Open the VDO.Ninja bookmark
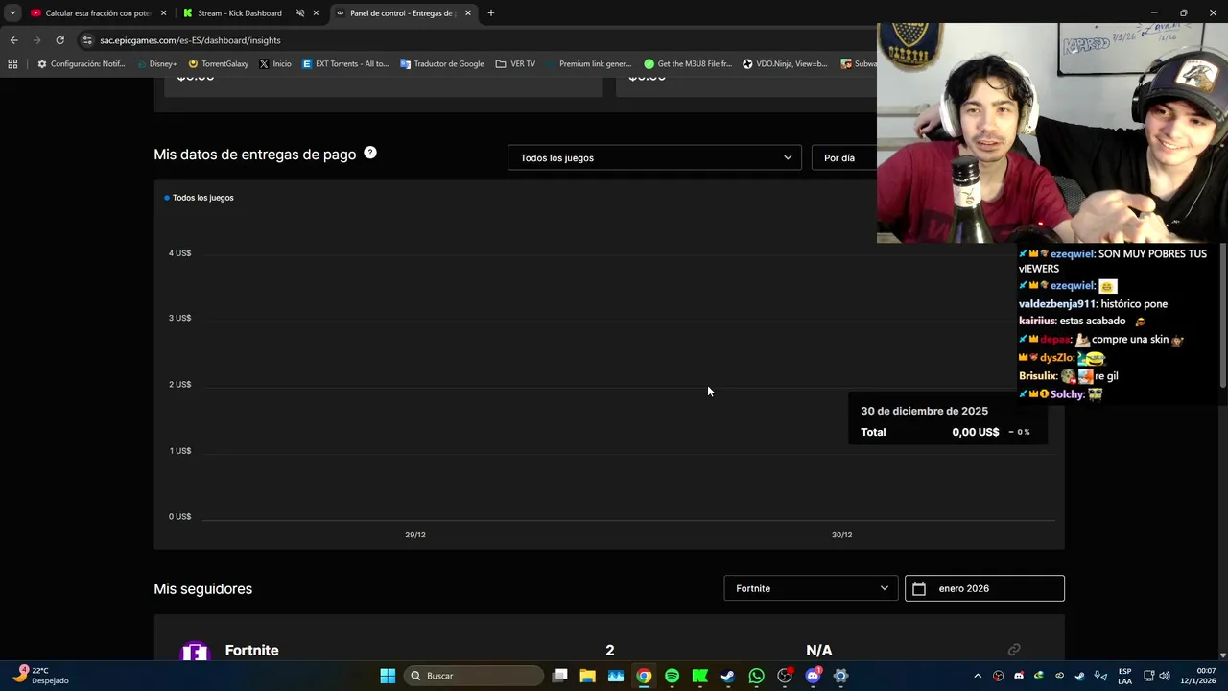The width and height of the screenshot is (1228, 691). 785,64
